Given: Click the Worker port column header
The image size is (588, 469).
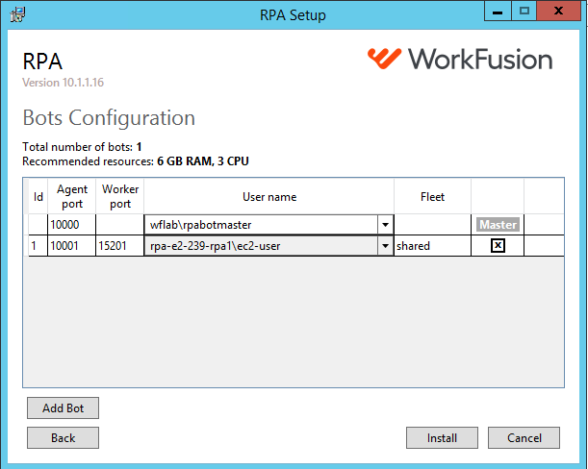Looking at the screenshot, I should click(120, 197).
